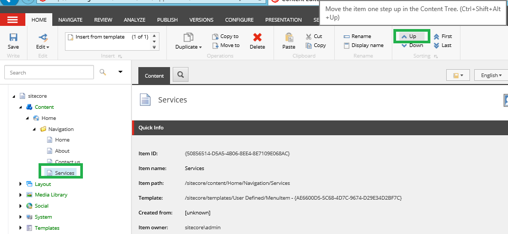Click Rename in the ribbon
This screenshot has width=508, height=234.
pyautogui.click(x=358, y=36)
